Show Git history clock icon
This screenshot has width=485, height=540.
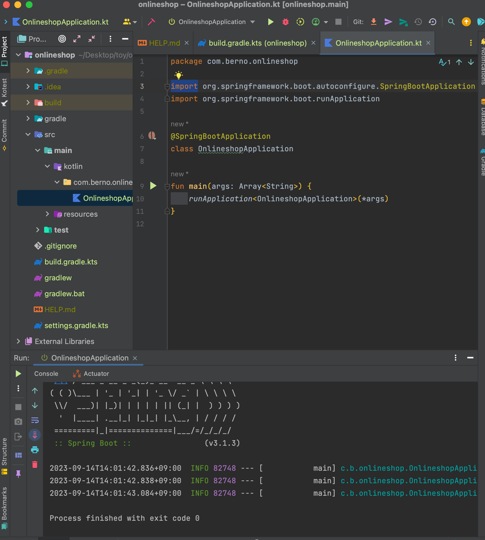[418, 22]
